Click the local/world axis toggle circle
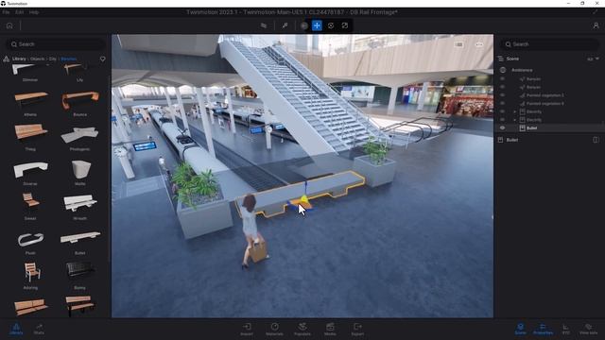Image resolution: width=605 pixels, height=340 pixels. [x=304, y=25]
